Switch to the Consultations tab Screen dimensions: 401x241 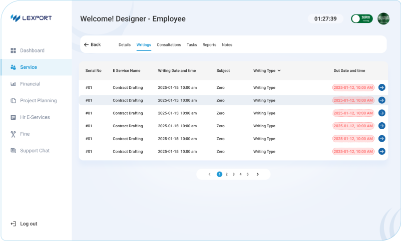(x=169, y=45)
